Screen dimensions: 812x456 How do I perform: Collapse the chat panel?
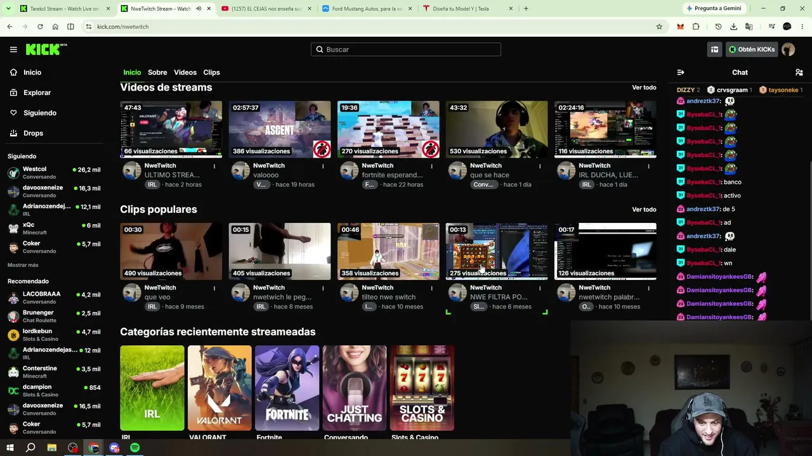point(681,72)
